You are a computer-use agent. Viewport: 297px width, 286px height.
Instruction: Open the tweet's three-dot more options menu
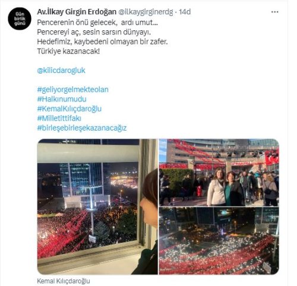pos(275,12)
